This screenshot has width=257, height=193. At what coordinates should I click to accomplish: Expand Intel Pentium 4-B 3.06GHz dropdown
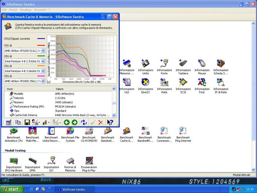(x=43, y=71)
